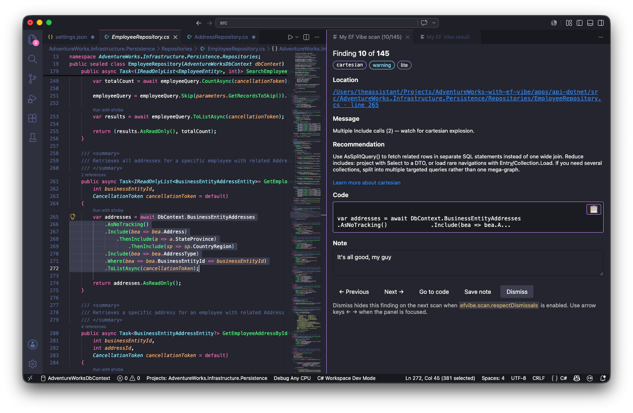This screenshot has height=413, width=633.
Task: Change the CRLF line ending
Action: point(538,378)
